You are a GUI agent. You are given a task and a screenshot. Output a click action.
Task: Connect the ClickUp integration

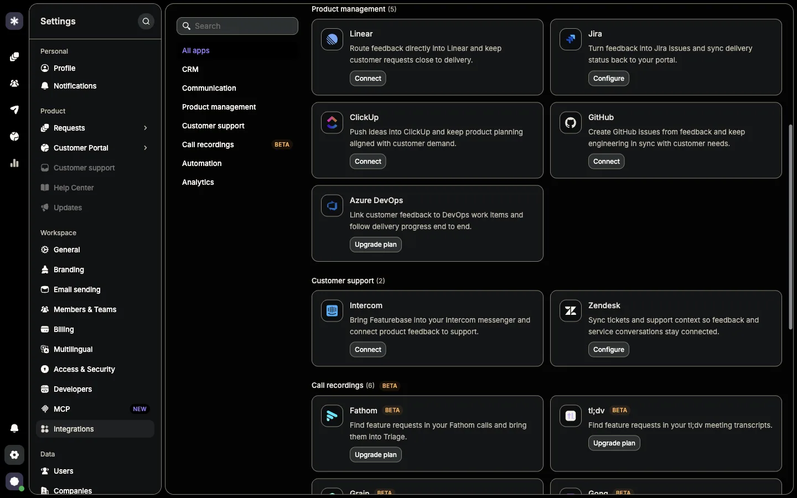[x=368, y=162]
